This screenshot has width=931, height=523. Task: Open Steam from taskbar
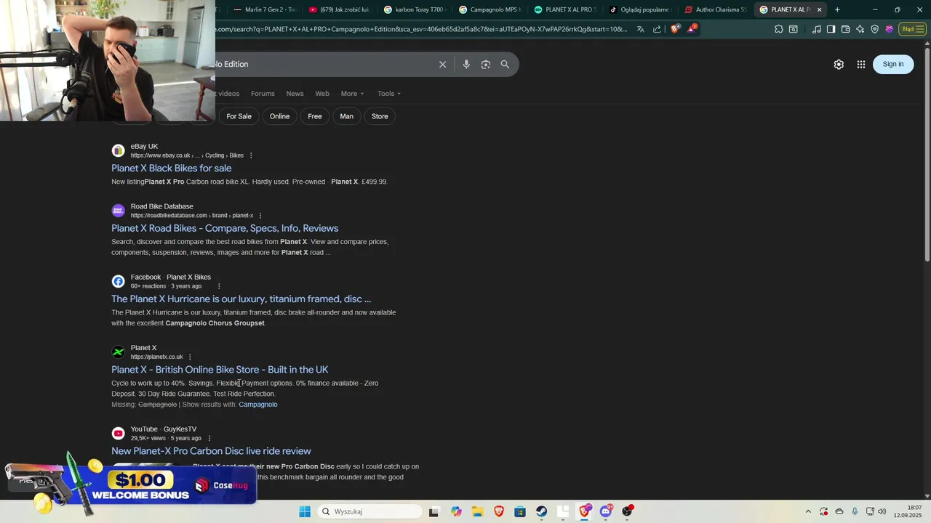coord(541,511)
